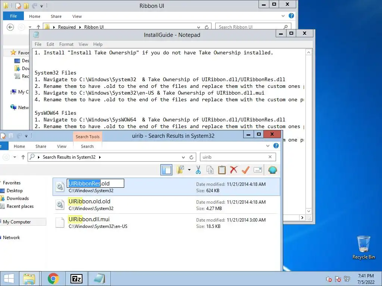Open View tab in search results window

click(x=62, y=146)
